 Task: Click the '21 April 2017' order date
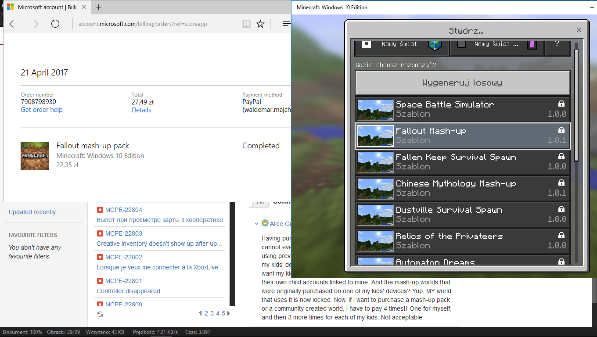click(44, 72)
